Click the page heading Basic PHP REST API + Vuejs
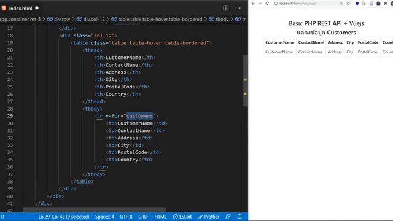The width and height of the screenshot is (393, 221). [x=326, y=23]
